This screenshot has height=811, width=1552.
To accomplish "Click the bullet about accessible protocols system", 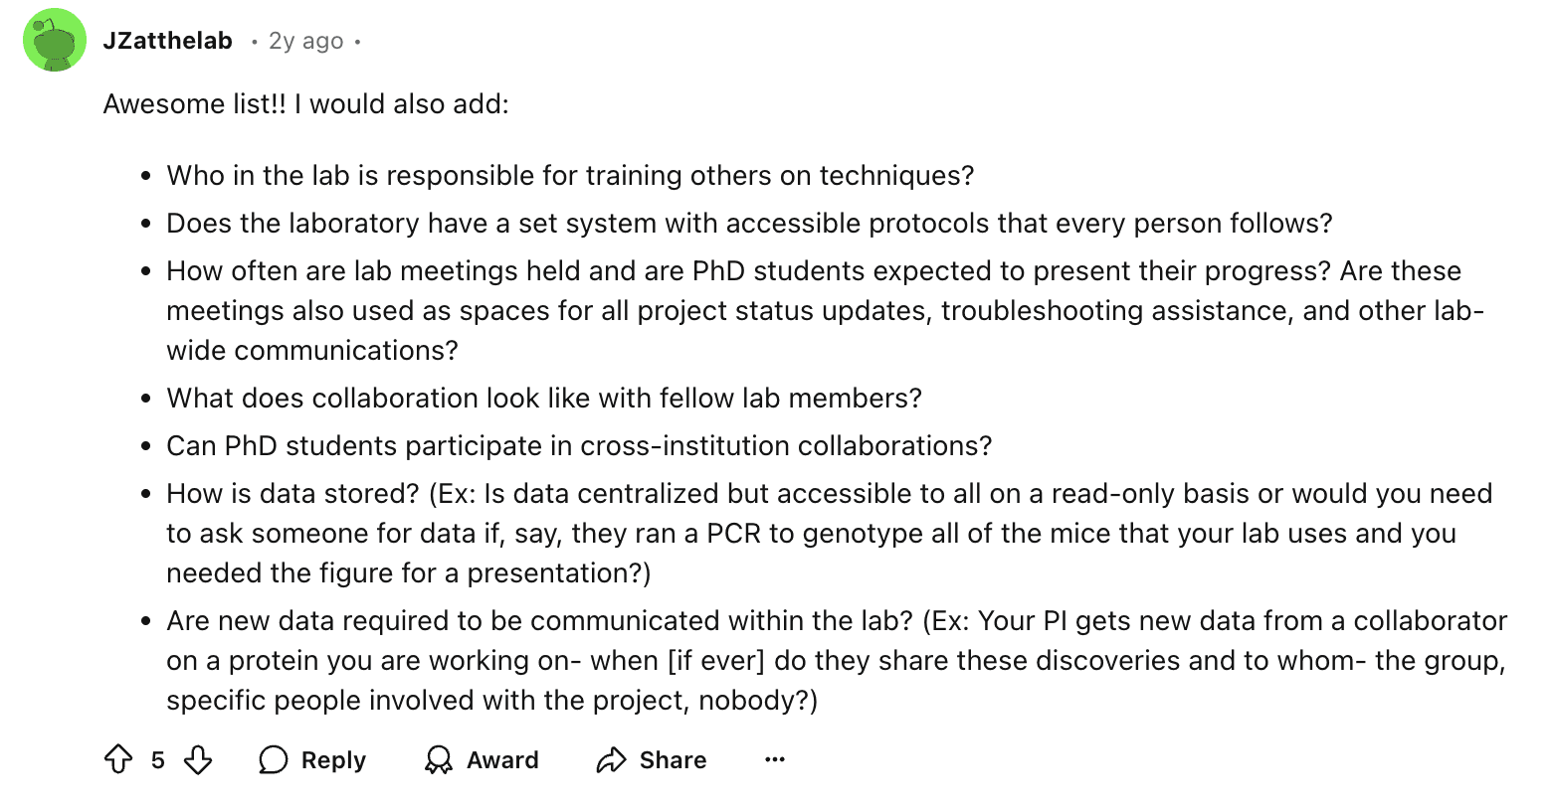I will pyautogui.click(x=749, y=224).
